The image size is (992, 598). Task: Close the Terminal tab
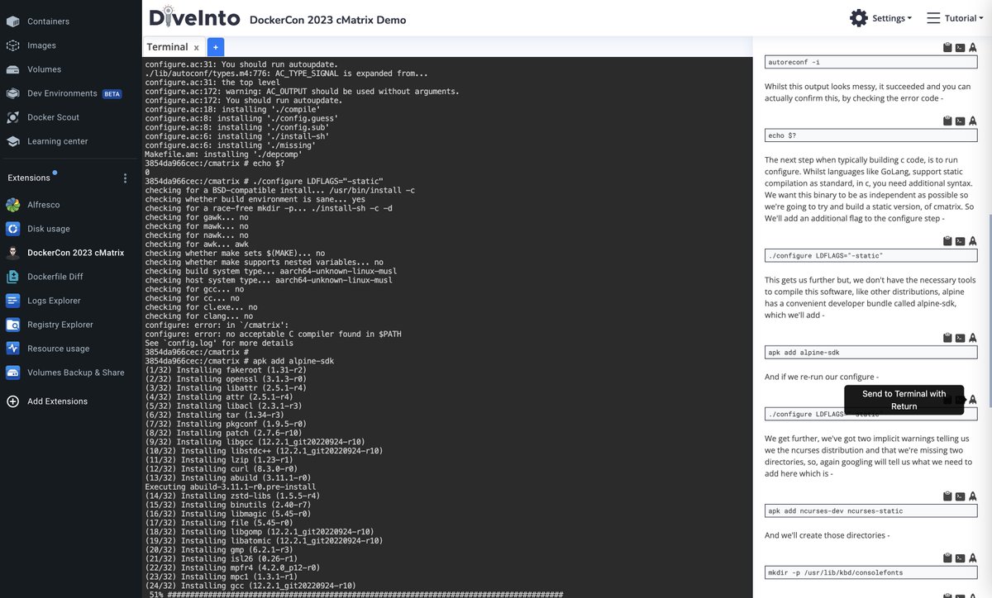pos(196,48)
